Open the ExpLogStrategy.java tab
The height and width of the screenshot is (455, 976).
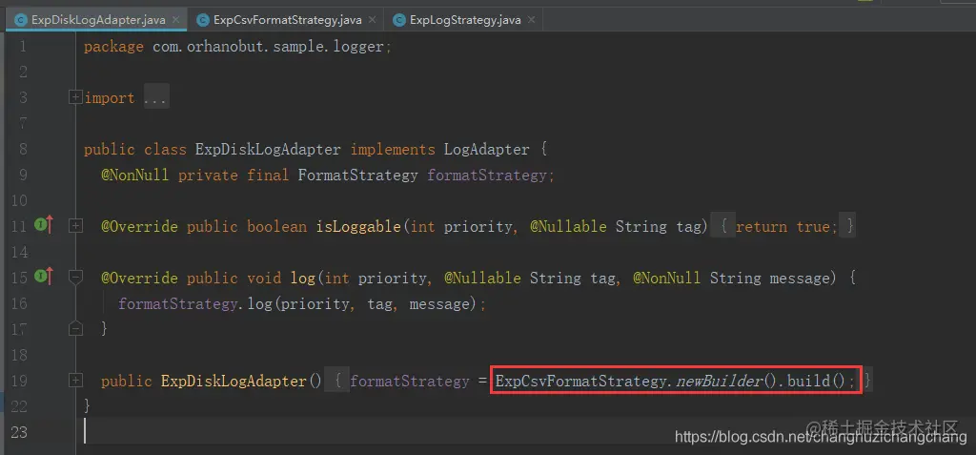coord(465,20)
